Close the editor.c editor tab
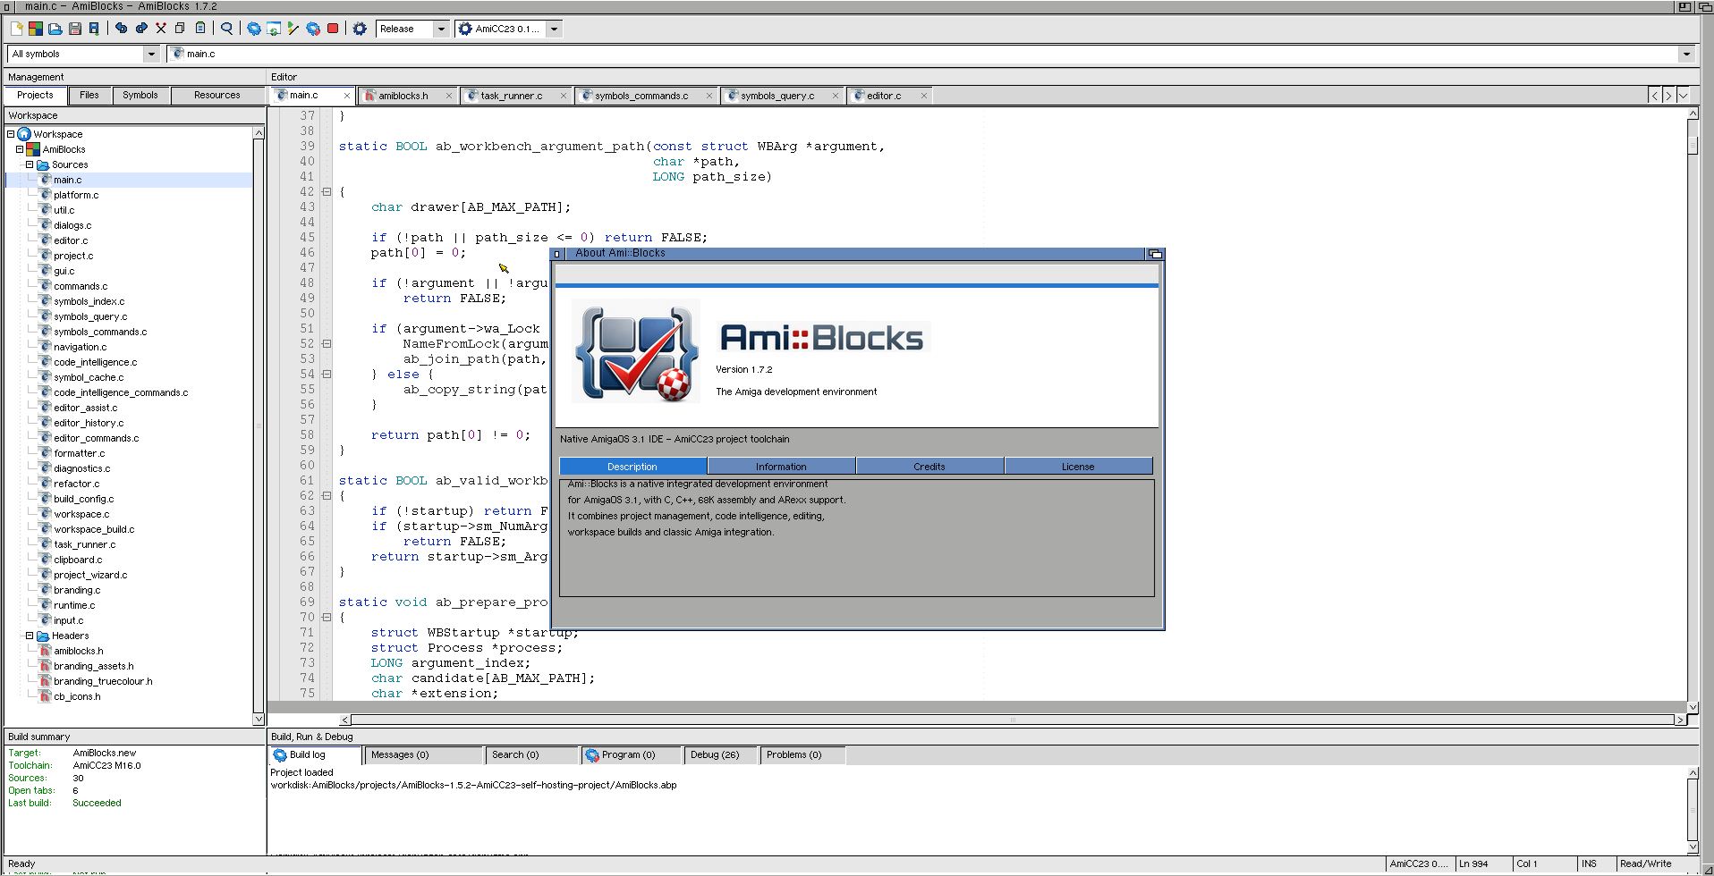 pyautogui.click(x=924, y=96)
